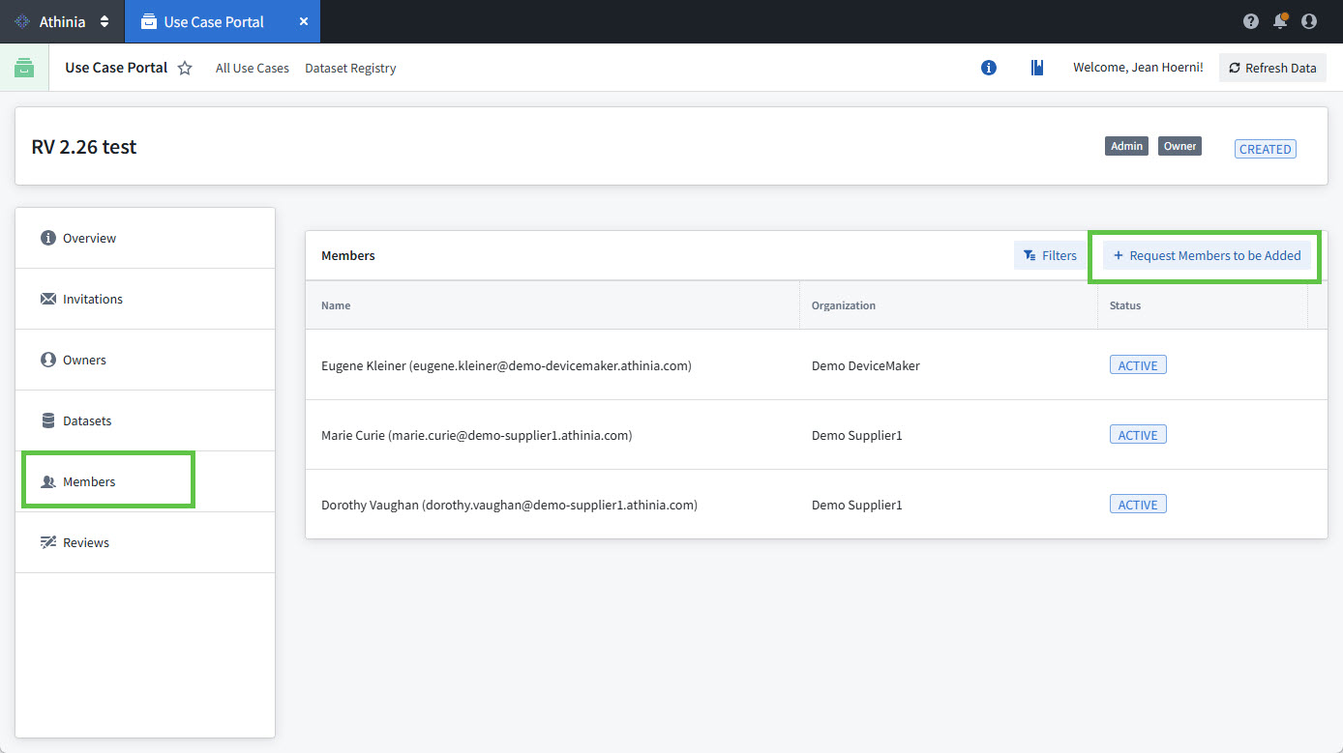
Task: Star the Use Case Portal as favorite
Action: coord(185,68)
